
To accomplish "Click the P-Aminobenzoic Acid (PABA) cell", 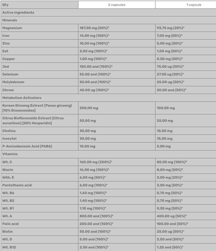I will point(40,146).
